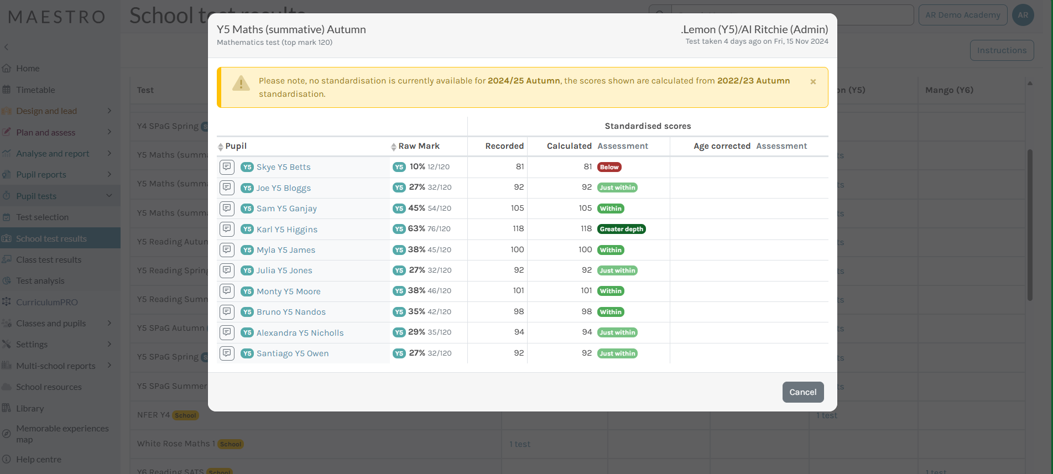Screen dimensions: 1053x474
Task: Collapse the Pupil tests sidebar section
Action: (109, 196)
